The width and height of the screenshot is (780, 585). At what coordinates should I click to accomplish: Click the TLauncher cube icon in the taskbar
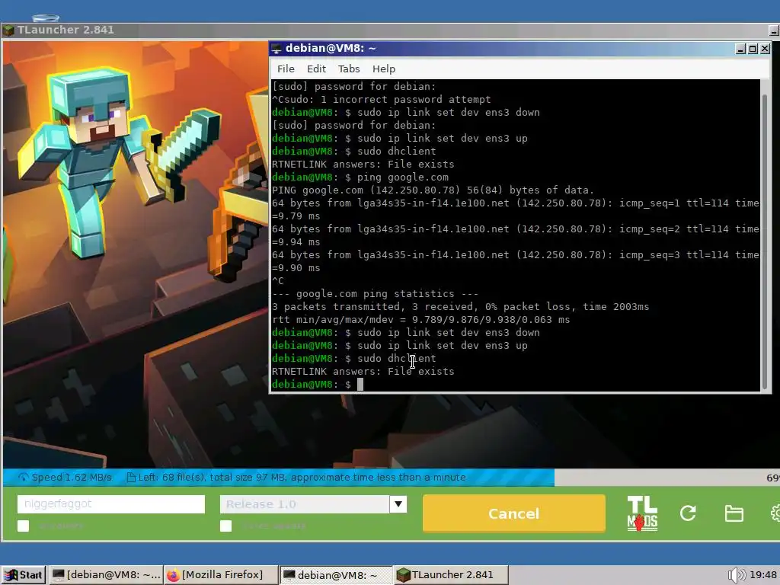tap(404, 575)
